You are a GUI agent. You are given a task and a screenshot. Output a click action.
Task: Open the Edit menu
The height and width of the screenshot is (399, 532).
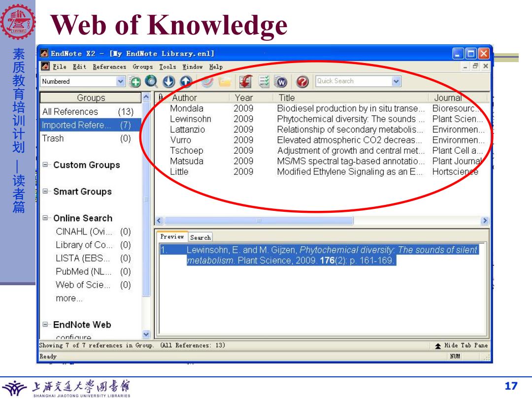(x=79, y=67)
